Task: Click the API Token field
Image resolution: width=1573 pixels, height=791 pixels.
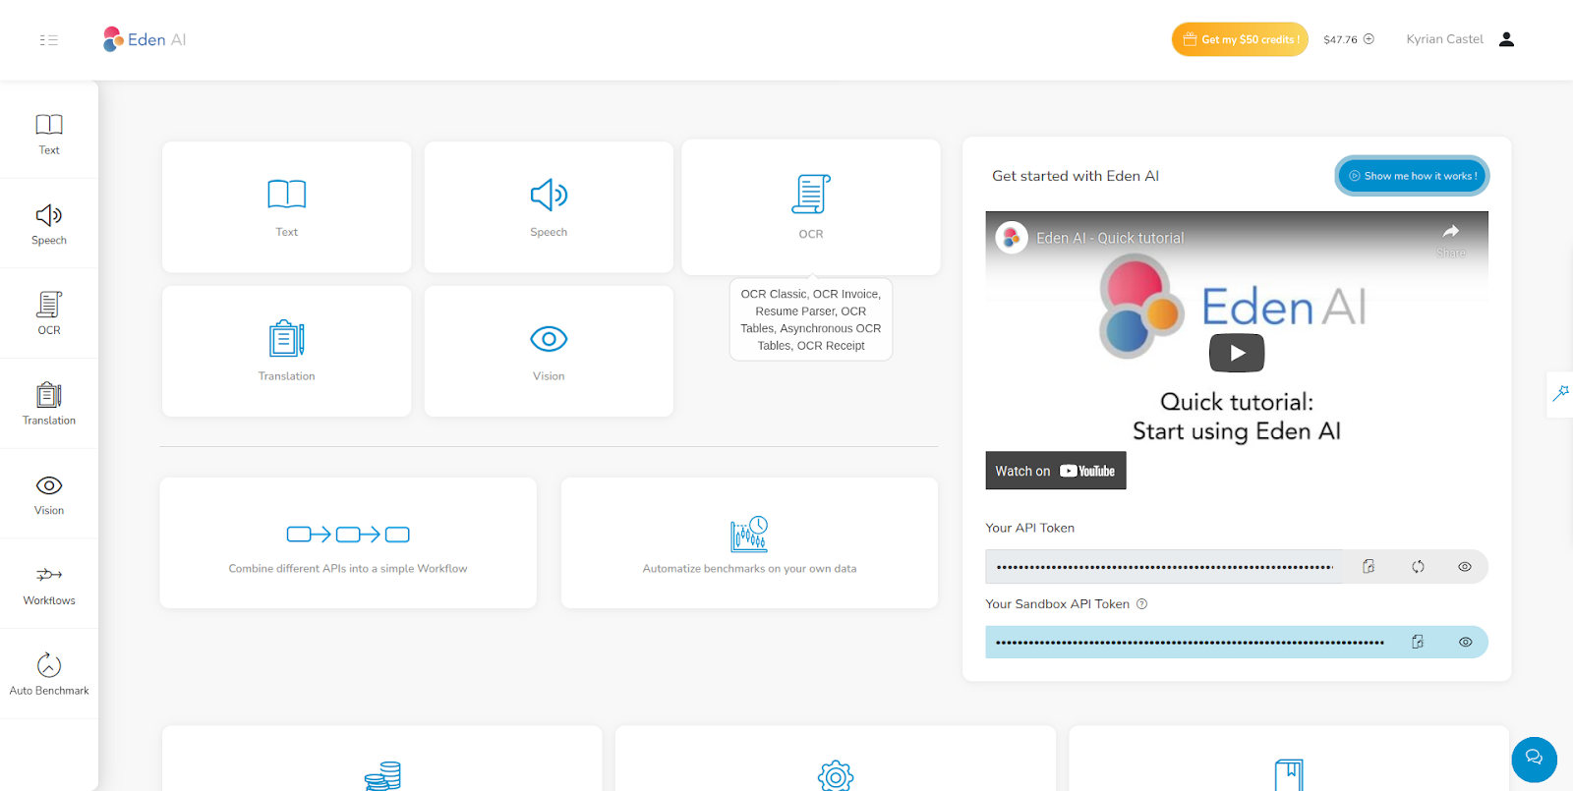Action: [1165, 567]
